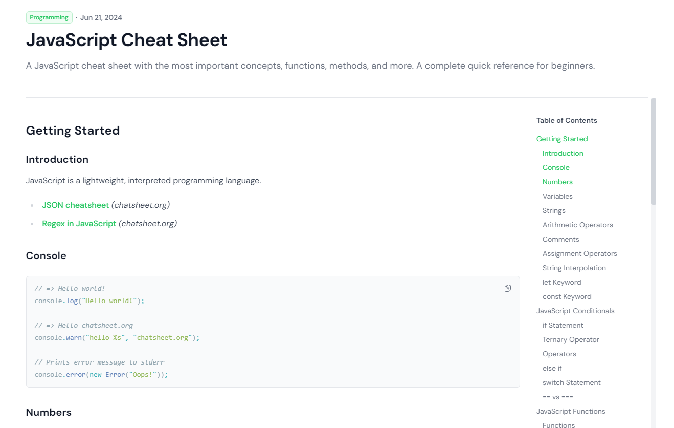Go to the Numbers section link

pos(557,182)
